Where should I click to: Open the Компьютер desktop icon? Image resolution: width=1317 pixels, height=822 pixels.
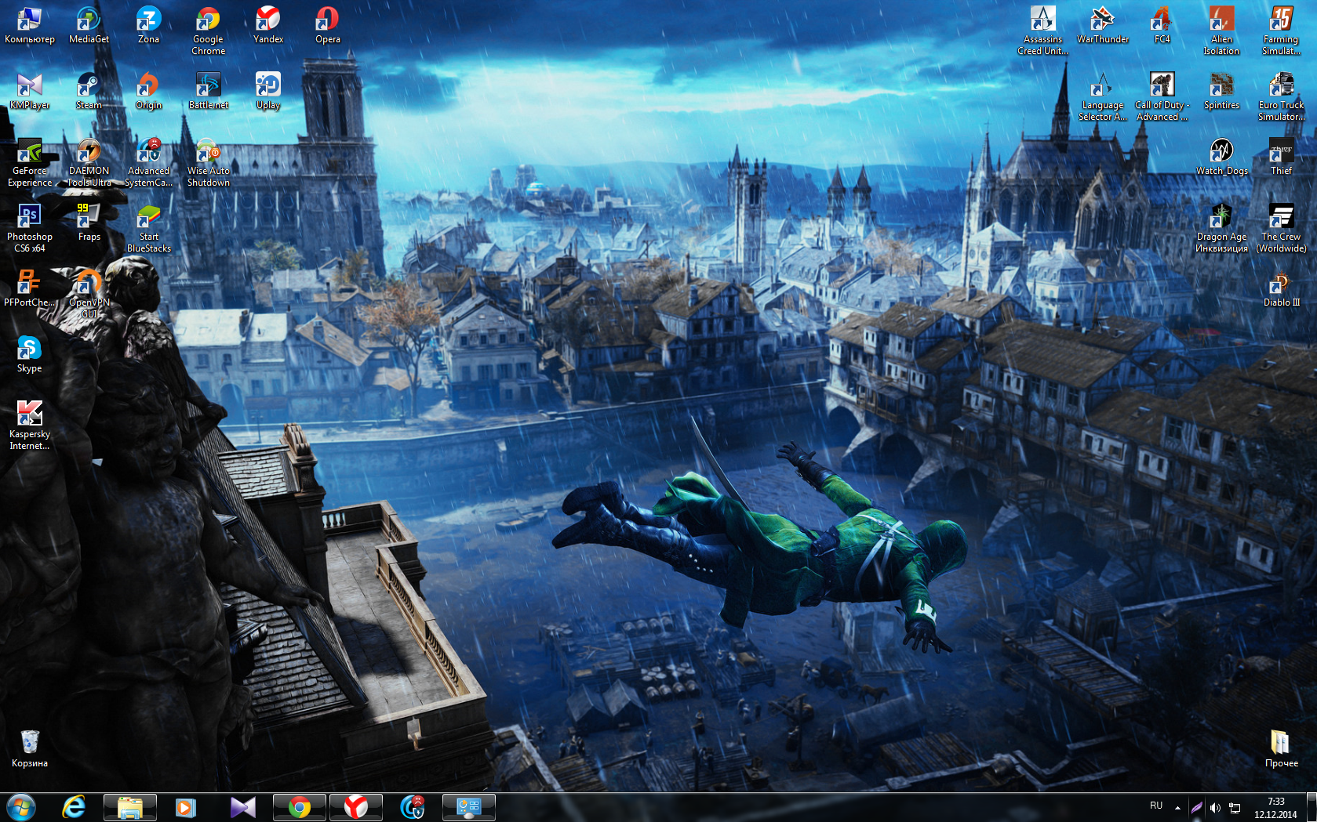pos(30,25)
